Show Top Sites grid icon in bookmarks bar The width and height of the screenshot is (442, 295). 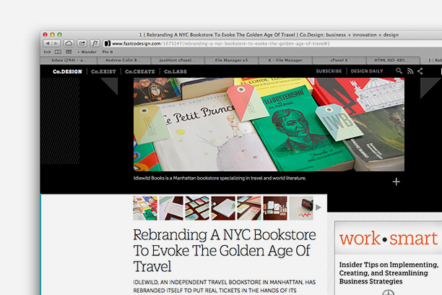pyautogui.click(x=68, y=52)
